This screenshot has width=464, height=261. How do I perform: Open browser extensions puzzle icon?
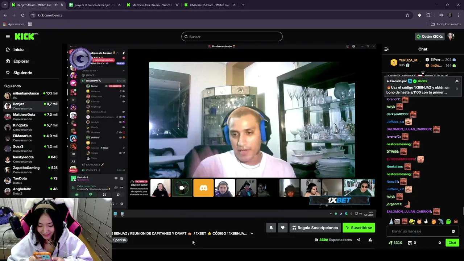pos(428,15)
